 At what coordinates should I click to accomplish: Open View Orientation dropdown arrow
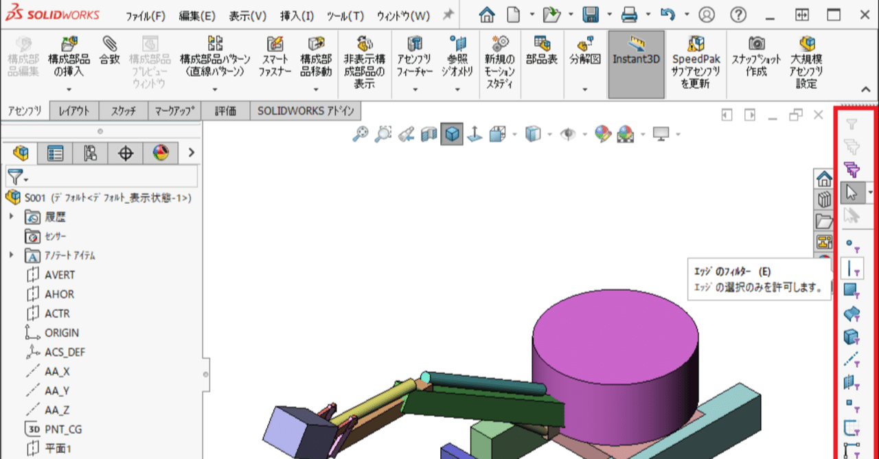tap(514, 134)
